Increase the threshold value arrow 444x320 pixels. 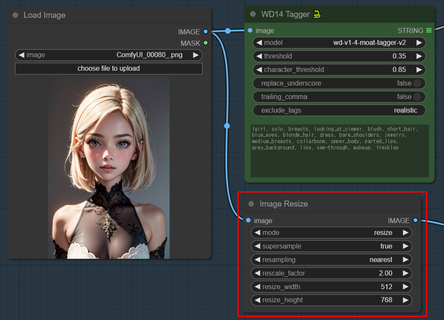419,56
